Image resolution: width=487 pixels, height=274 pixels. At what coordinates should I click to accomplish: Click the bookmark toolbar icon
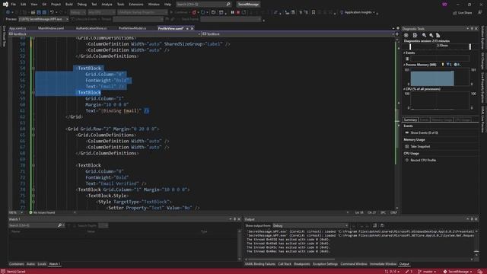[x=314, y=12]
